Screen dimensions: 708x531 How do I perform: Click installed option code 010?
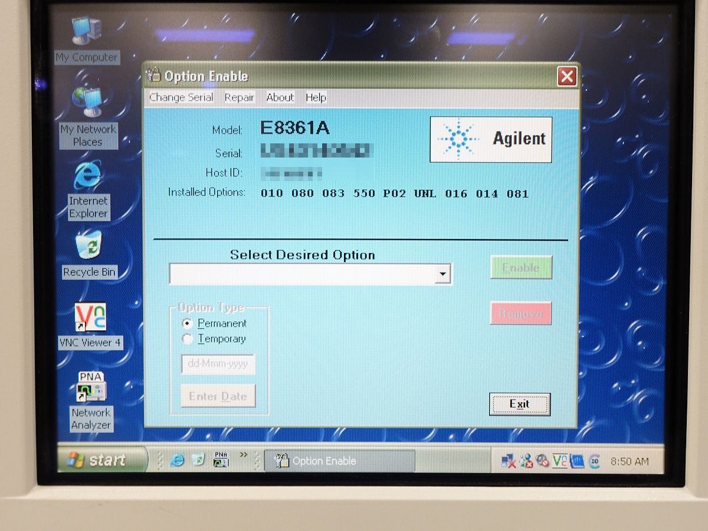[272, 194]
